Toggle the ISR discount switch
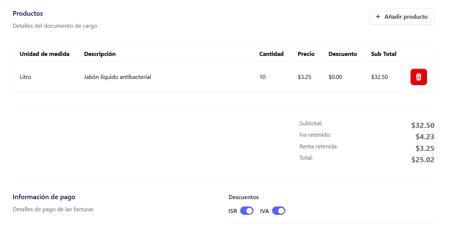The width and height of the screenshot is (460, 228). pos(246,211)
